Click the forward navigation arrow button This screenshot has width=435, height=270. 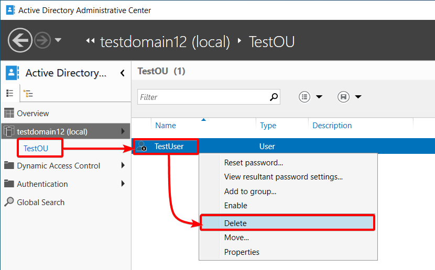42,40
